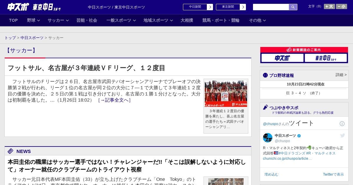Click トップ breadcrumb link

click(x=10, y=38)
